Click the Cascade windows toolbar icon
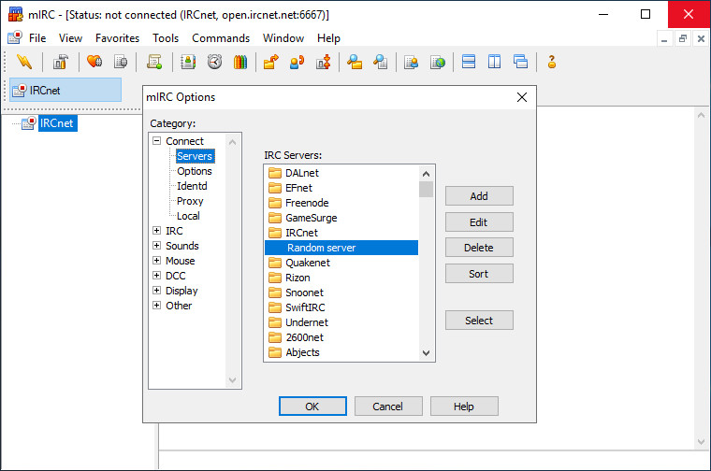The height and width of the screenshot is (471, 711). [520, 62]
